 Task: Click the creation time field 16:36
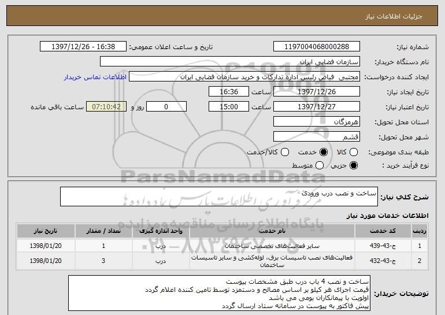pyautogui.click(x=229, y=92)
